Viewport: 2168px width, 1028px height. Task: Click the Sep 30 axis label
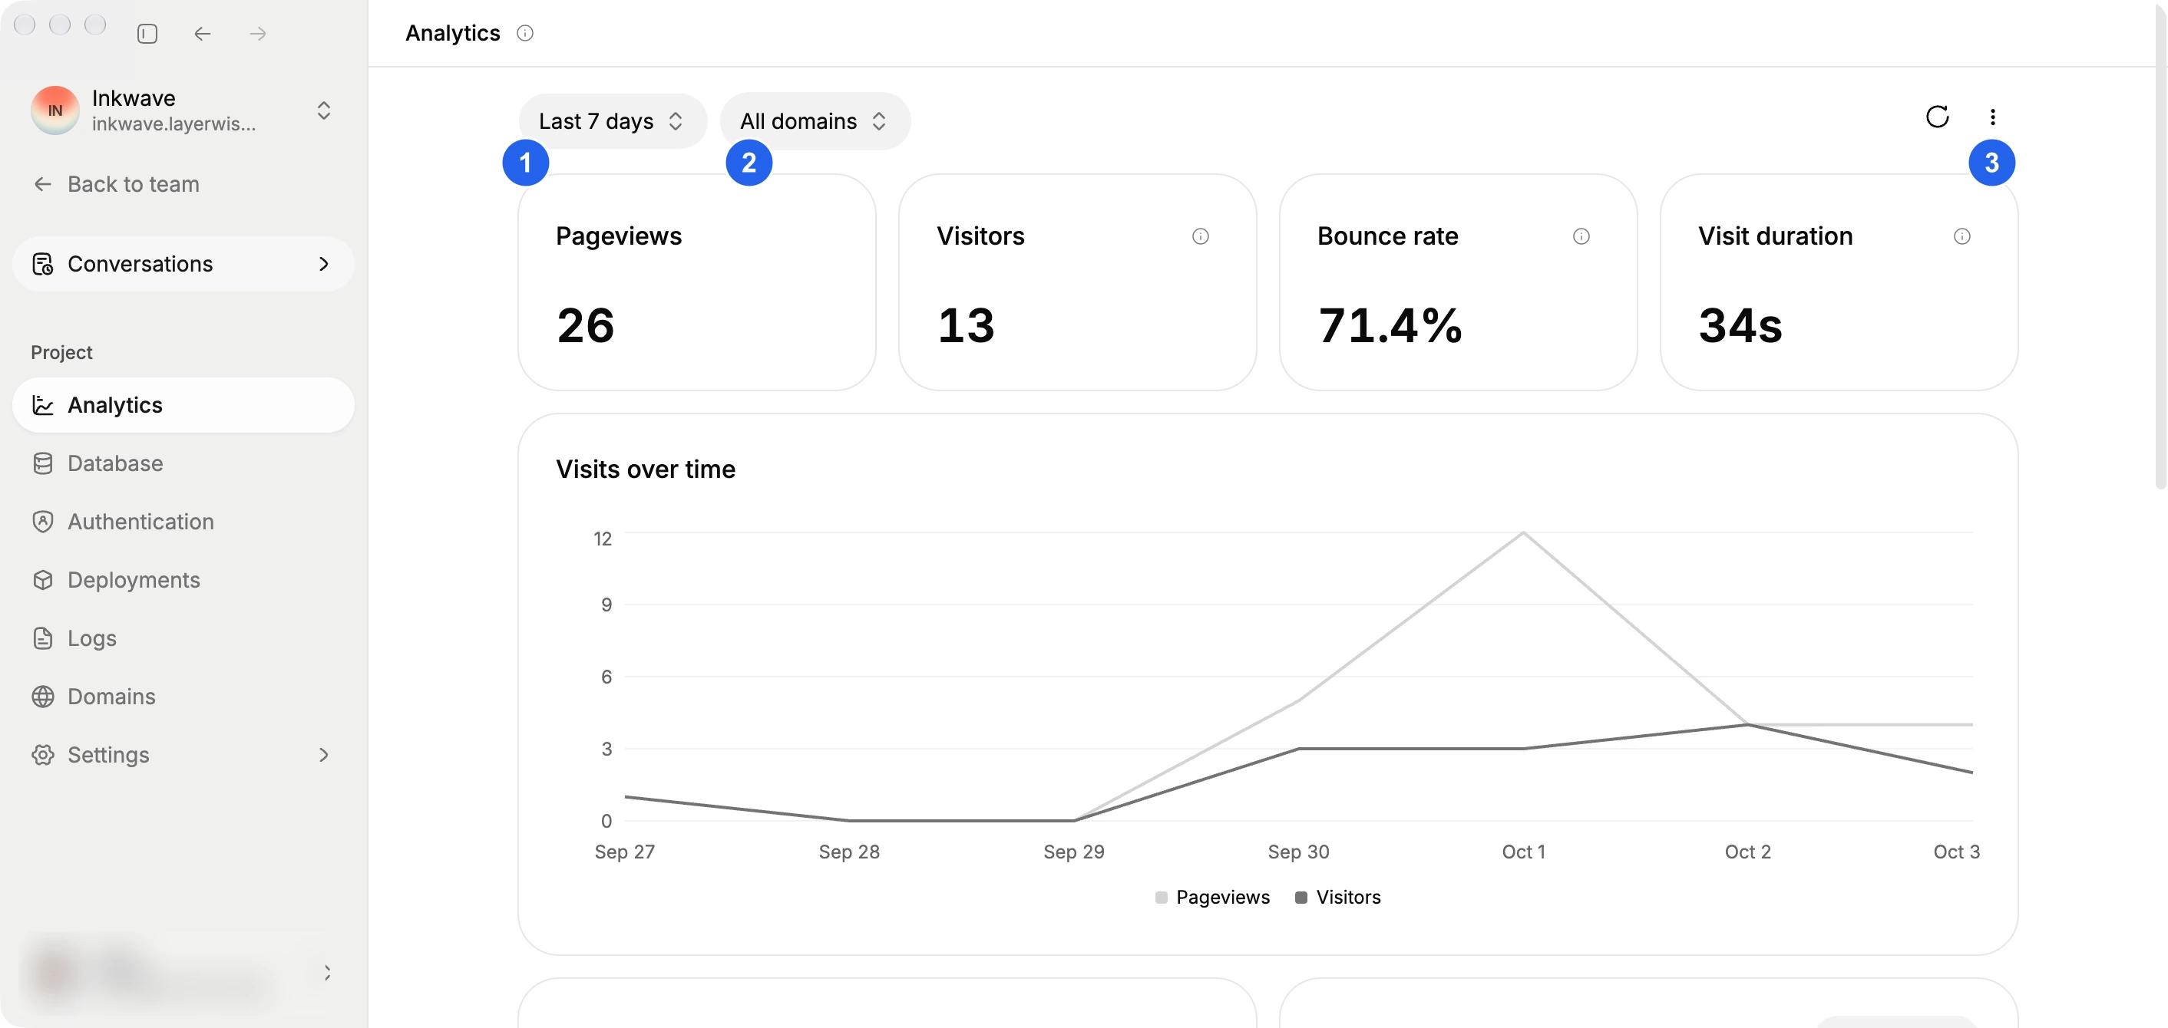pos(1299,852)
